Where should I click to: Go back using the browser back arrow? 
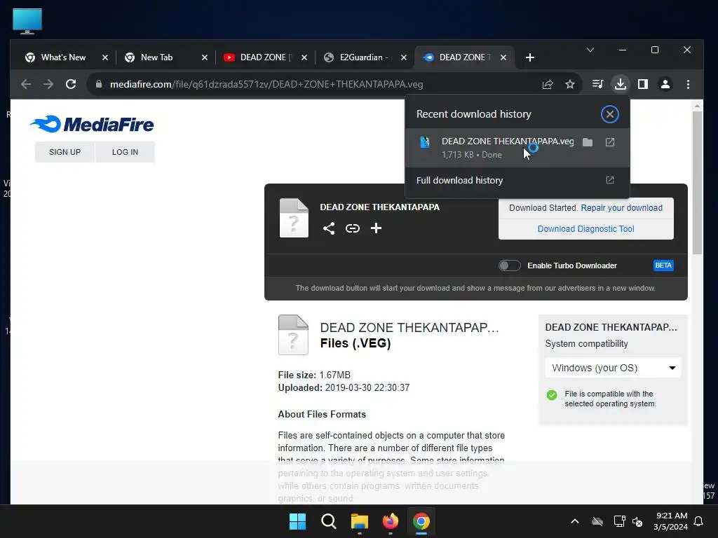click(26, 84)
